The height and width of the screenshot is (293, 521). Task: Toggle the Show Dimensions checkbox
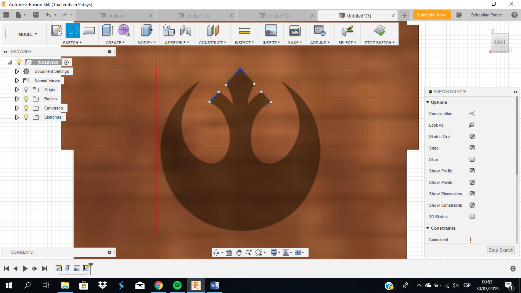(472, 194)
